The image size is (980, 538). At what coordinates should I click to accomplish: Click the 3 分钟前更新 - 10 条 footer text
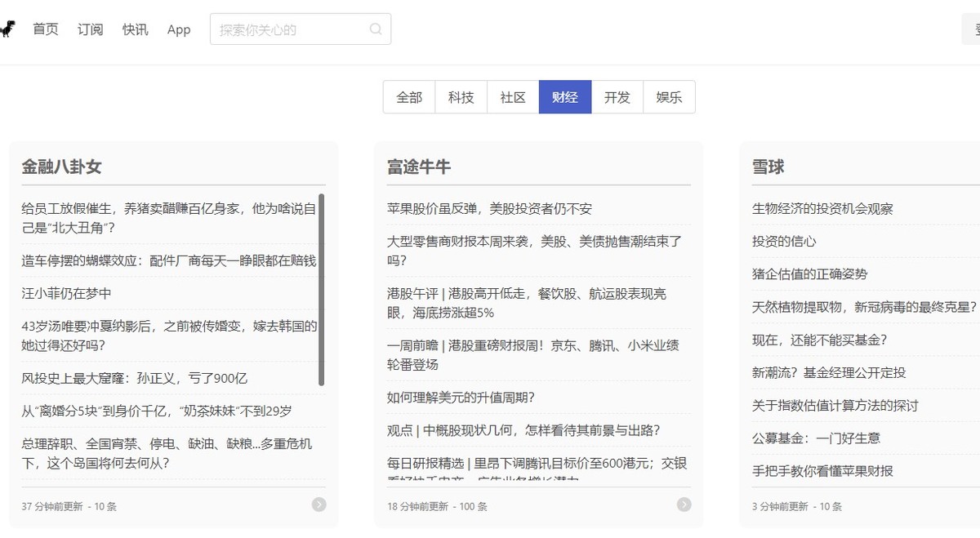tap(797, 506)
